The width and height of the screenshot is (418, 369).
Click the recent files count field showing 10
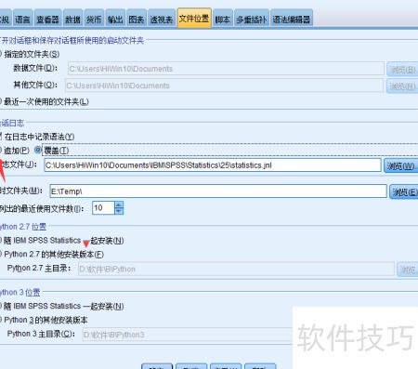click(x=103, y=208)
